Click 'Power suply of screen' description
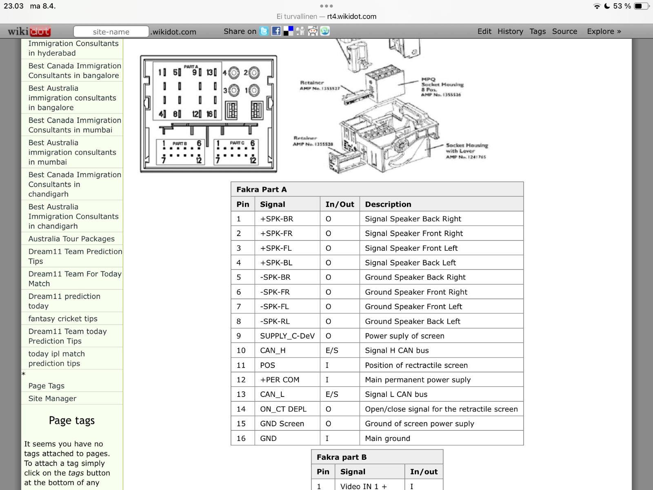 [441, 336]
